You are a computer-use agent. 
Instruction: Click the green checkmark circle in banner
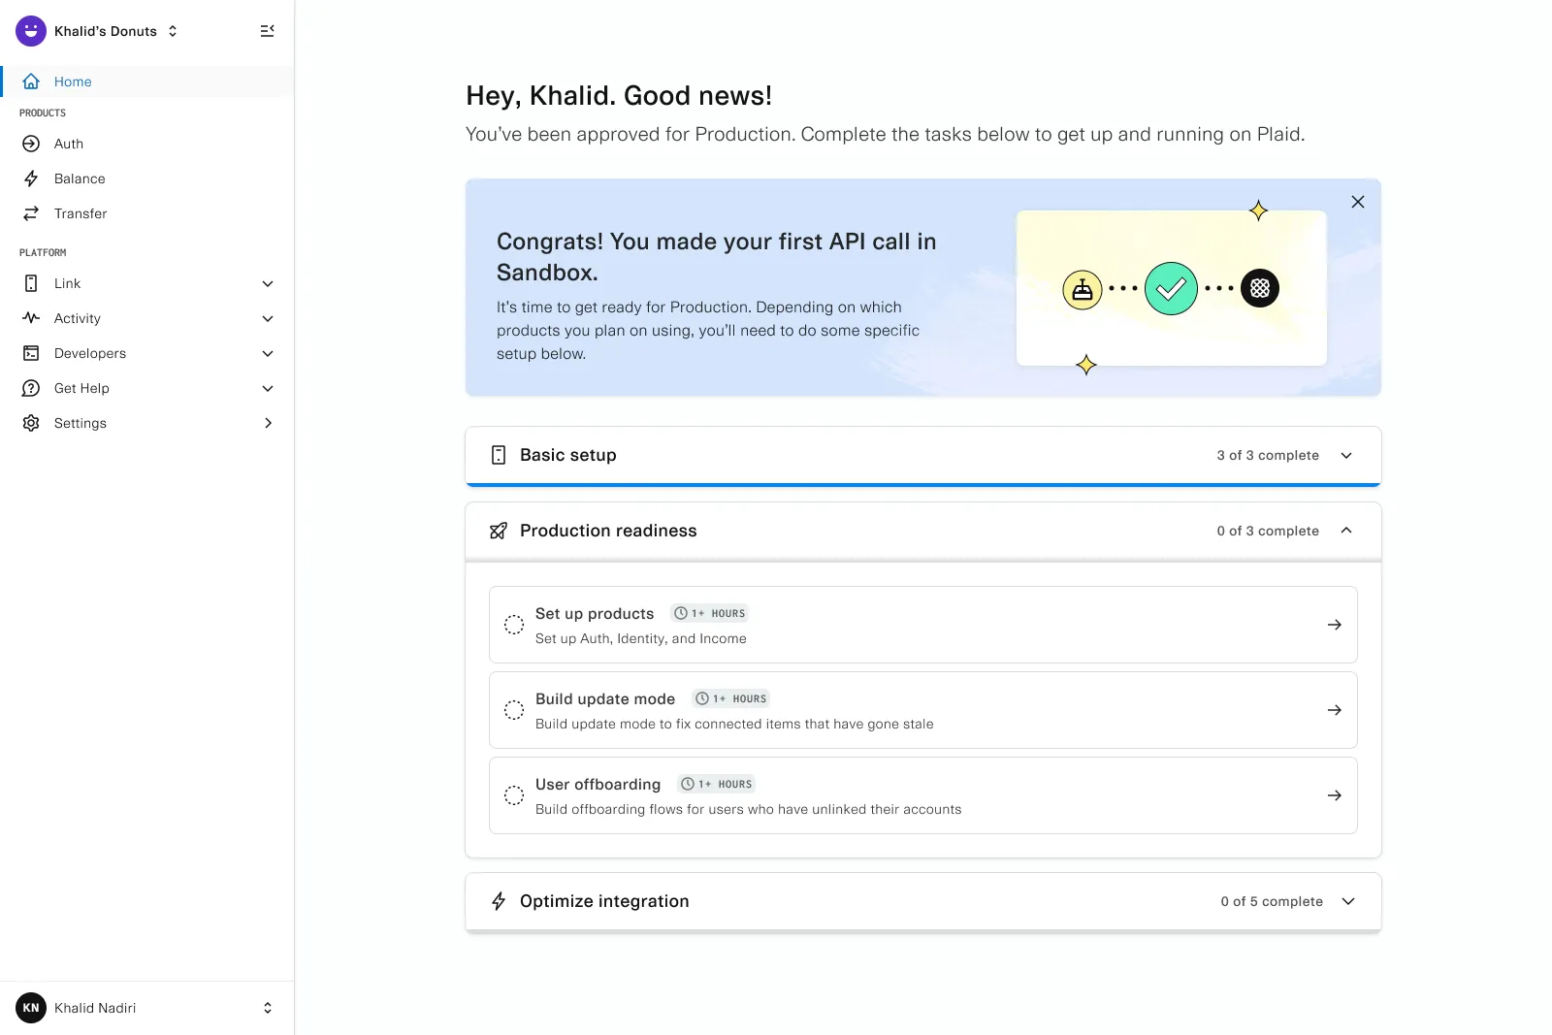[1171, 288]
